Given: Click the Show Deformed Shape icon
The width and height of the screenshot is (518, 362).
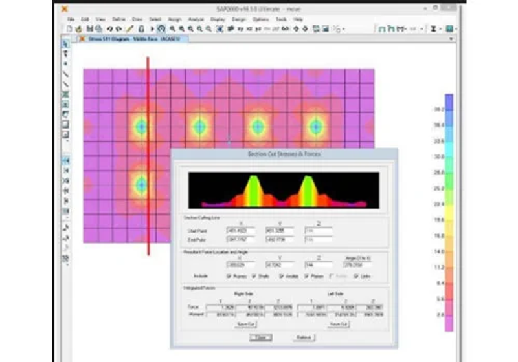Looking at the screenshot, I should pos(392,29).
